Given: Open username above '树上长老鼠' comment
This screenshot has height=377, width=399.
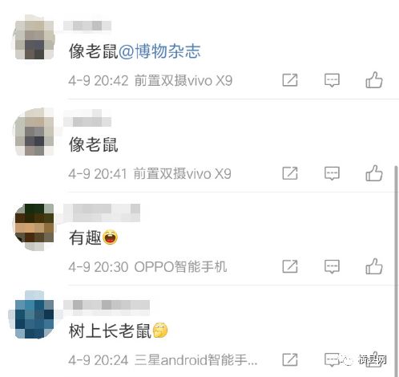Looking at the screenshot, I should point(107,306).
